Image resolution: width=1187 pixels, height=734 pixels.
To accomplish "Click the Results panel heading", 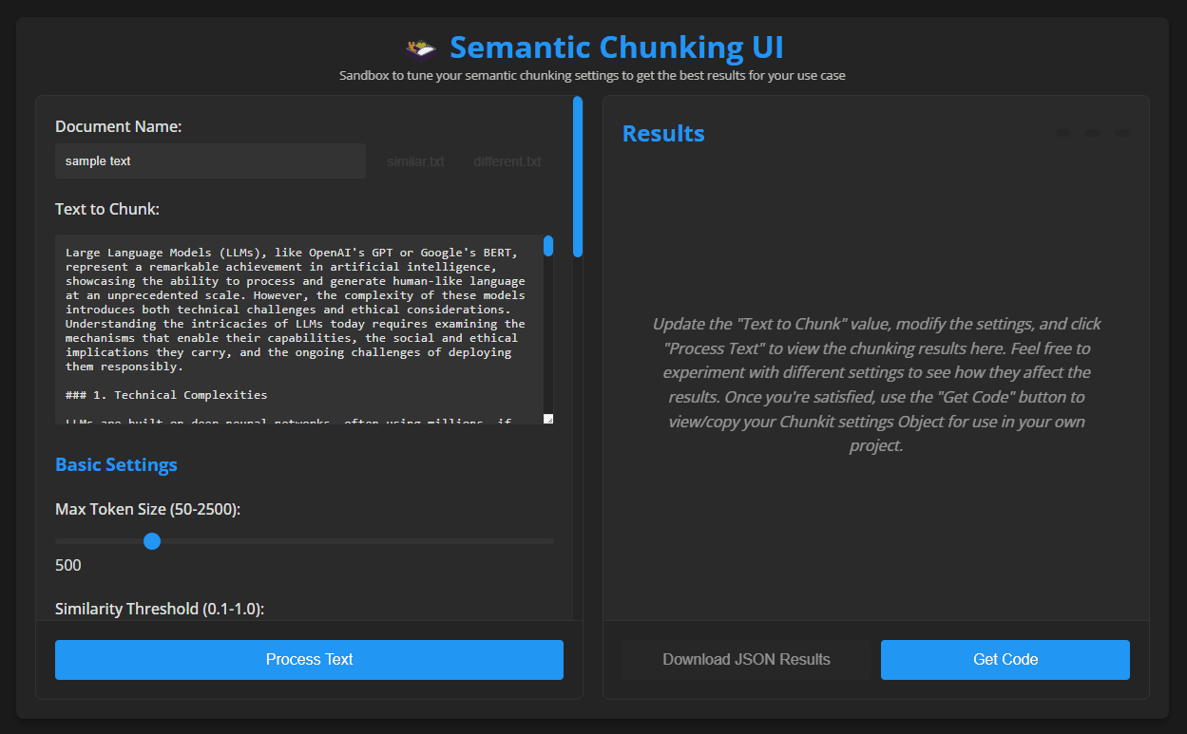I will pos(663,134).
